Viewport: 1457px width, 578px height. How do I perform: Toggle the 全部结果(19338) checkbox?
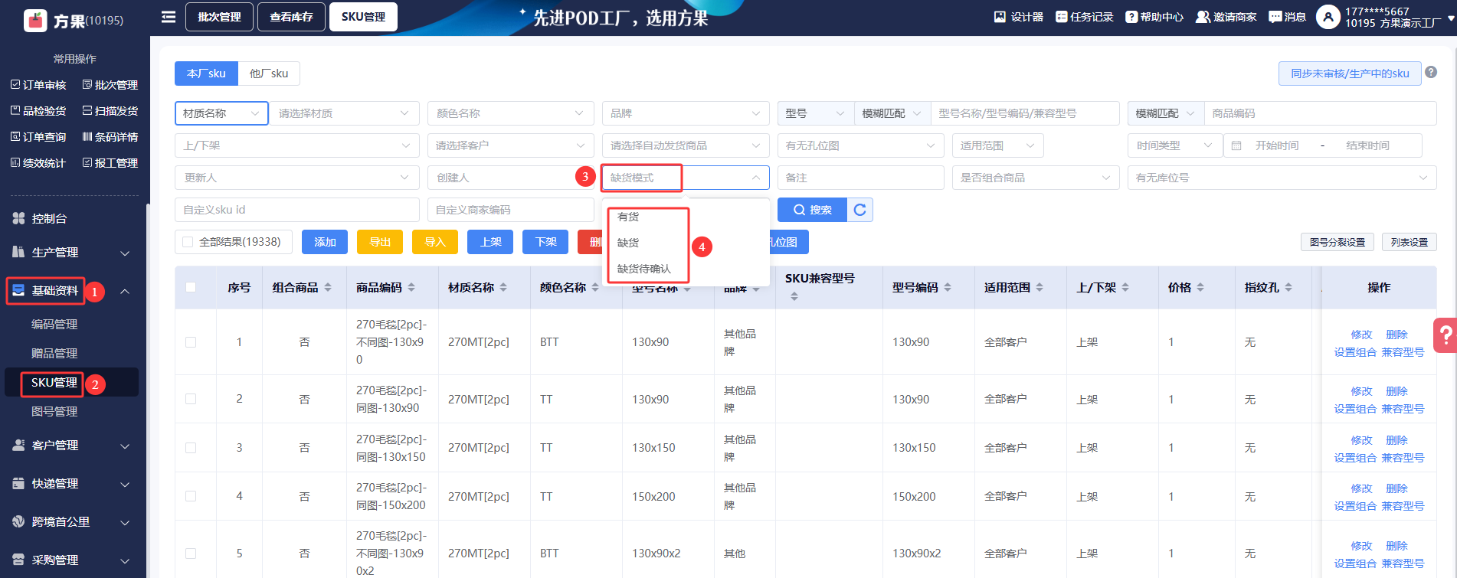coord(188,242)
